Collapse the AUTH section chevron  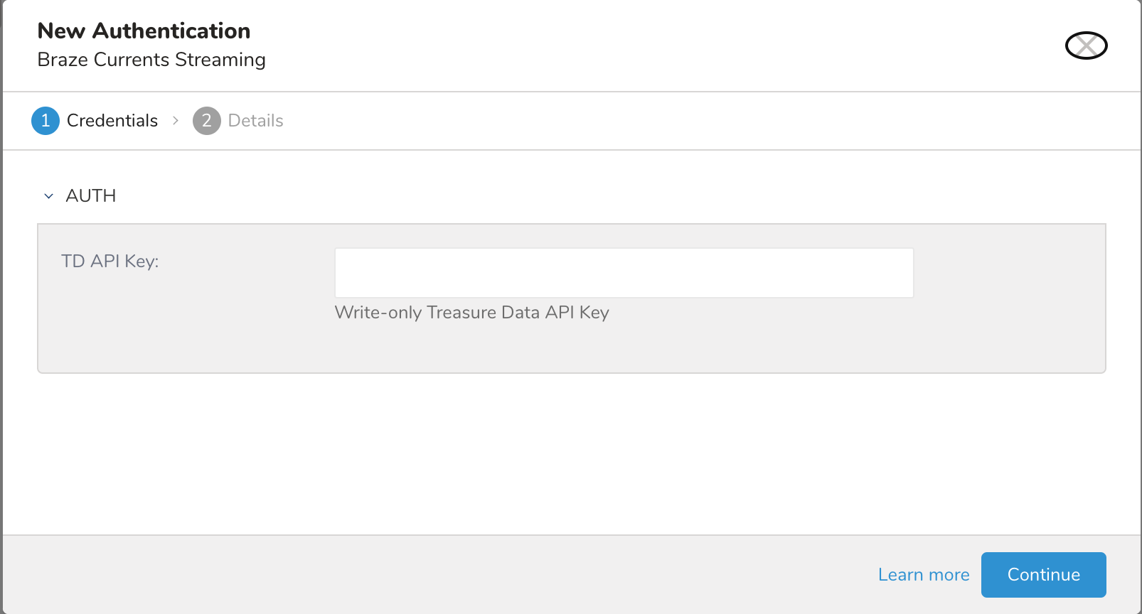[x=48, y=196]
